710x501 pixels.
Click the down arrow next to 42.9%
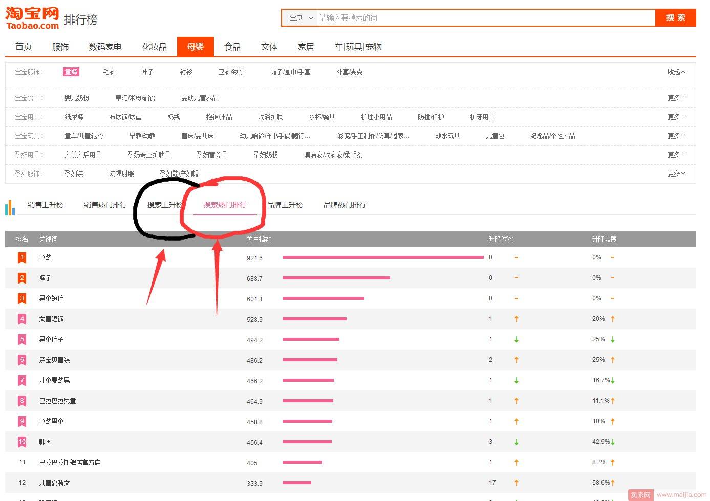click(x=613, y=442)
